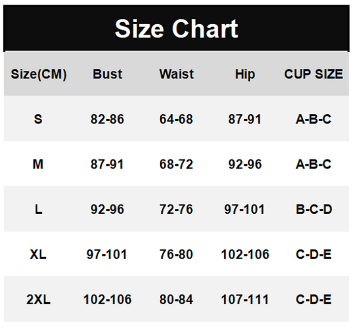
Task: Click the Hip column header
Action: coord(245,74)
